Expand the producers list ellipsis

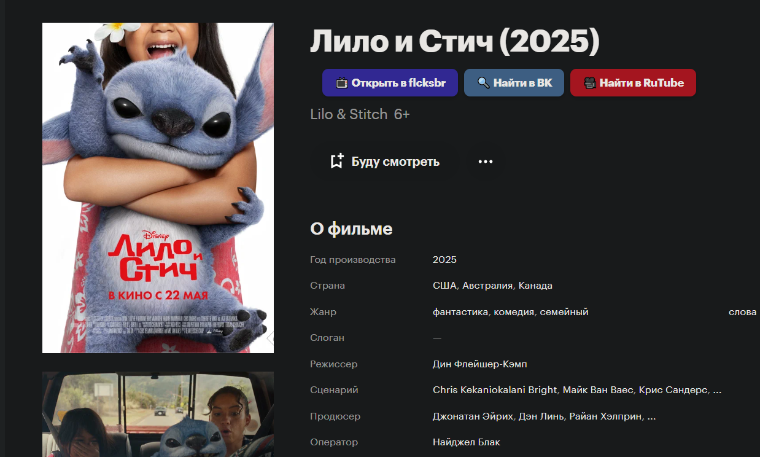coord(651,417)
